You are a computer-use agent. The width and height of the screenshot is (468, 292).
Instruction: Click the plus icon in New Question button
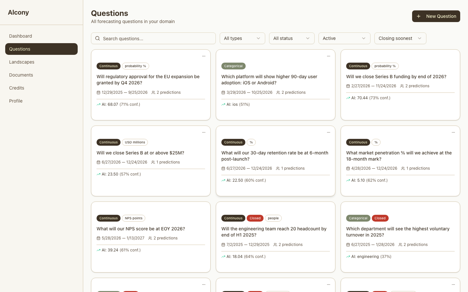tap(419, 16)
